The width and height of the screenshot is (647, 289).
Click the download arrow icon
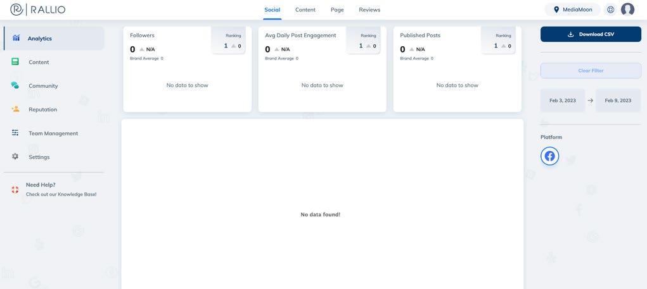coord(571,34)
